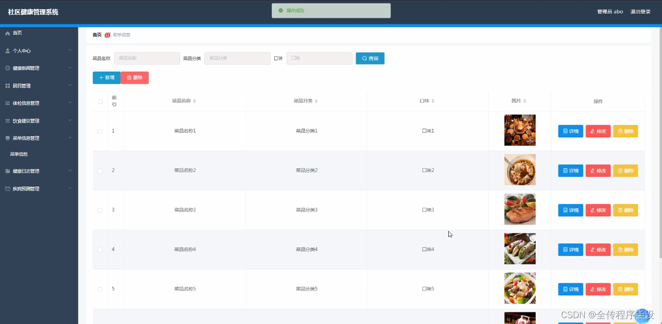Click the home icon beside 首页
Viewport: 662px width, 324px height.
pos(7,33)
